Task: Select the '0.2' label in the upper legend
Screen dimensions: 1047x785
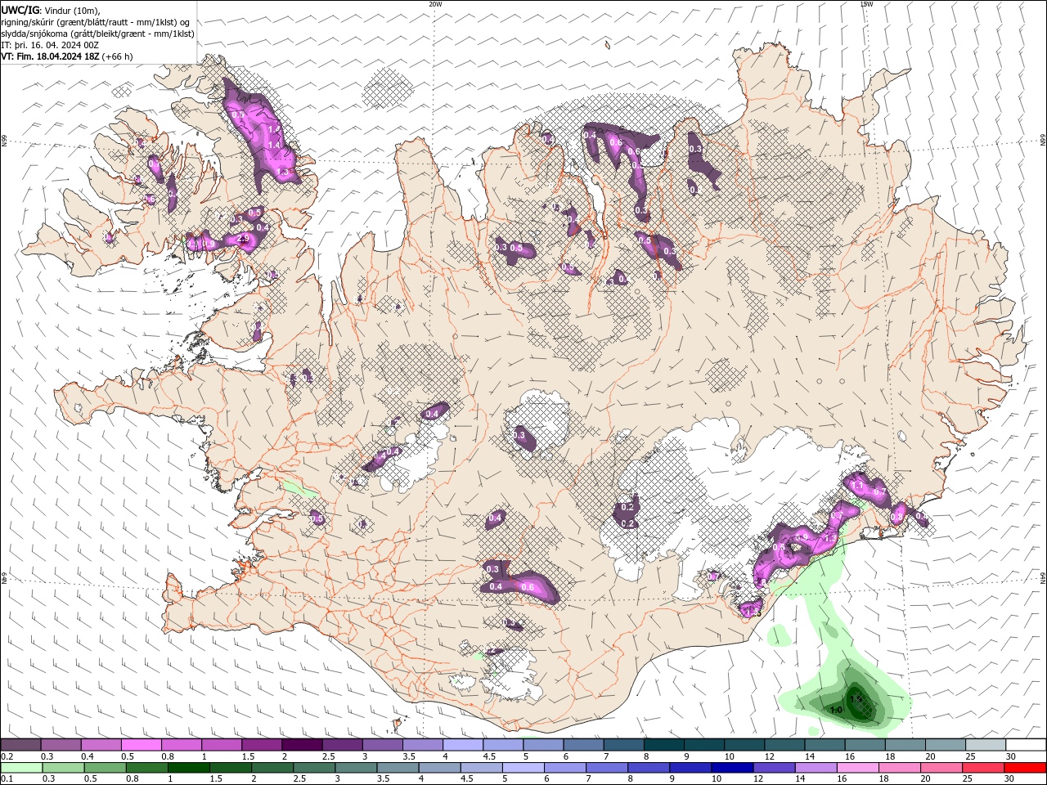Action: pyautogui.click(x=6, y=756)
